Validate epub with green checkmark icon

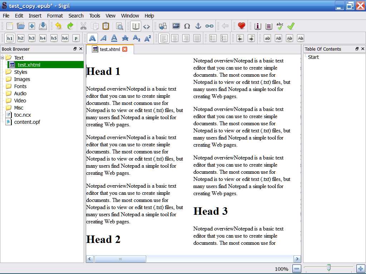291,26
